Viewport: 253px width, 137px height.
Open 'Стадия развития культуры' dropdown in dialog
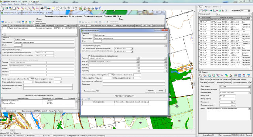(x=165, y=46)
